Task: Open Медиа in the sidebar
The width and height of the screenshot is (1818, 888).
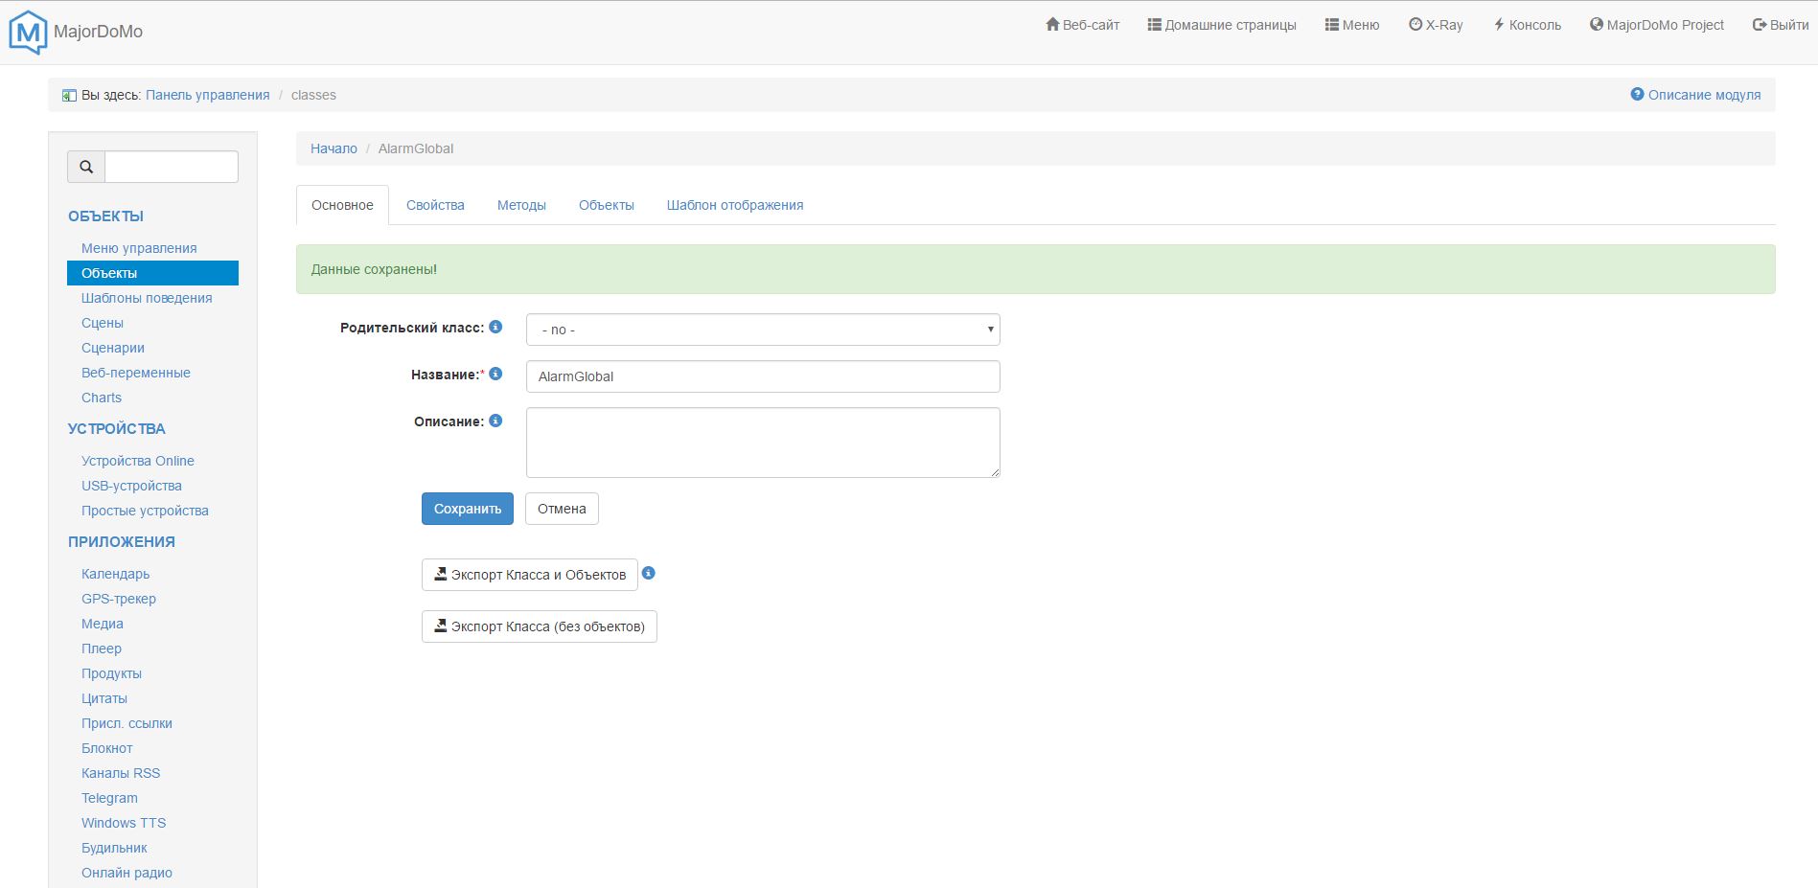Action: click(x=103, y=624)
